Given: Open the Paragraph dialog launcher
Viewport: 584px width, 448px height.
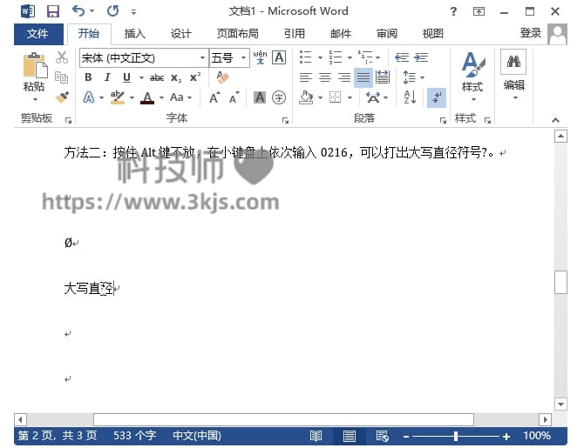Looking at the screenshot, I should (443, 120).
